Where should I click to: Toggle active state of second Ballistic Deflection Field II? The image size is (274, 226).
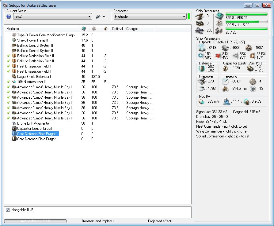tap(8, 61)
